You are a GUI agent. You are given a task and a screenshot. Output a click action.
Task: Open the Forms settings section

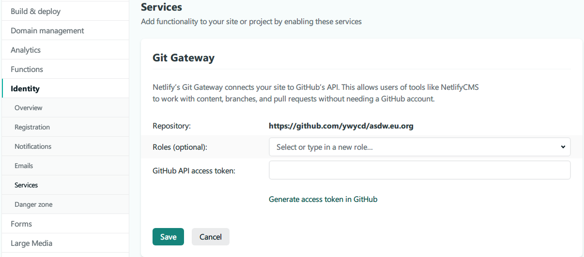click(21, 224)
